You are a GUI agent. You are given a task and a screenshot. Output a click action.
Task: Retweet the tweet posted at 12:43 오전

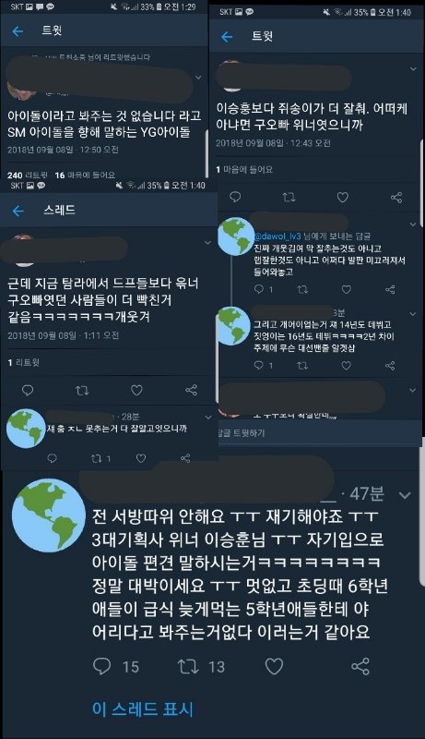289,197
